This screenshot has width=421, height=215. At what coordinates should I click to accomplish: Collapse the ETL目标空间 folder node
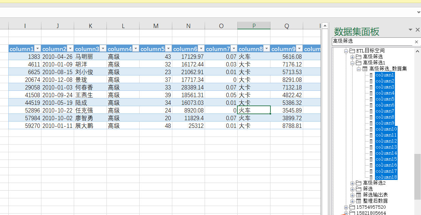(x=346, y=51)
